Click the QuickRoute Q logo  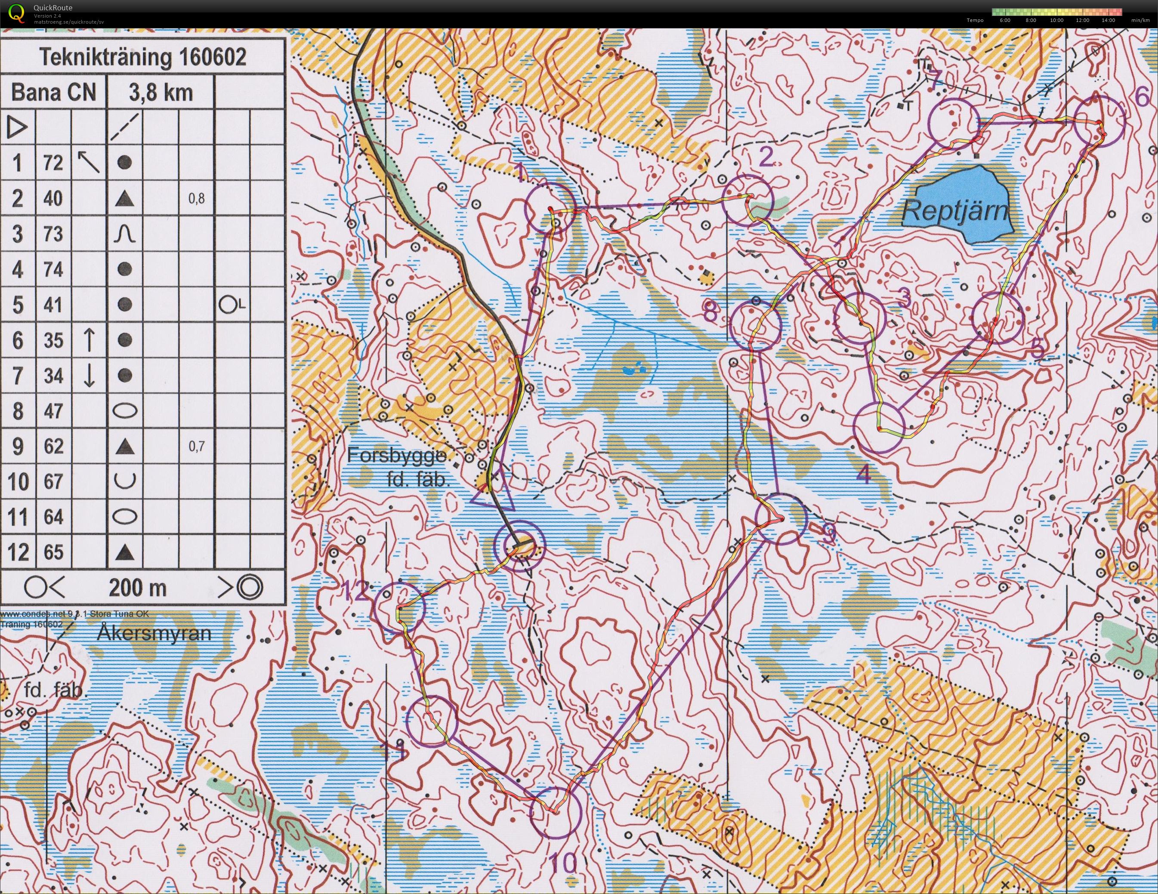pyautogui.click(x=16, y=13)
